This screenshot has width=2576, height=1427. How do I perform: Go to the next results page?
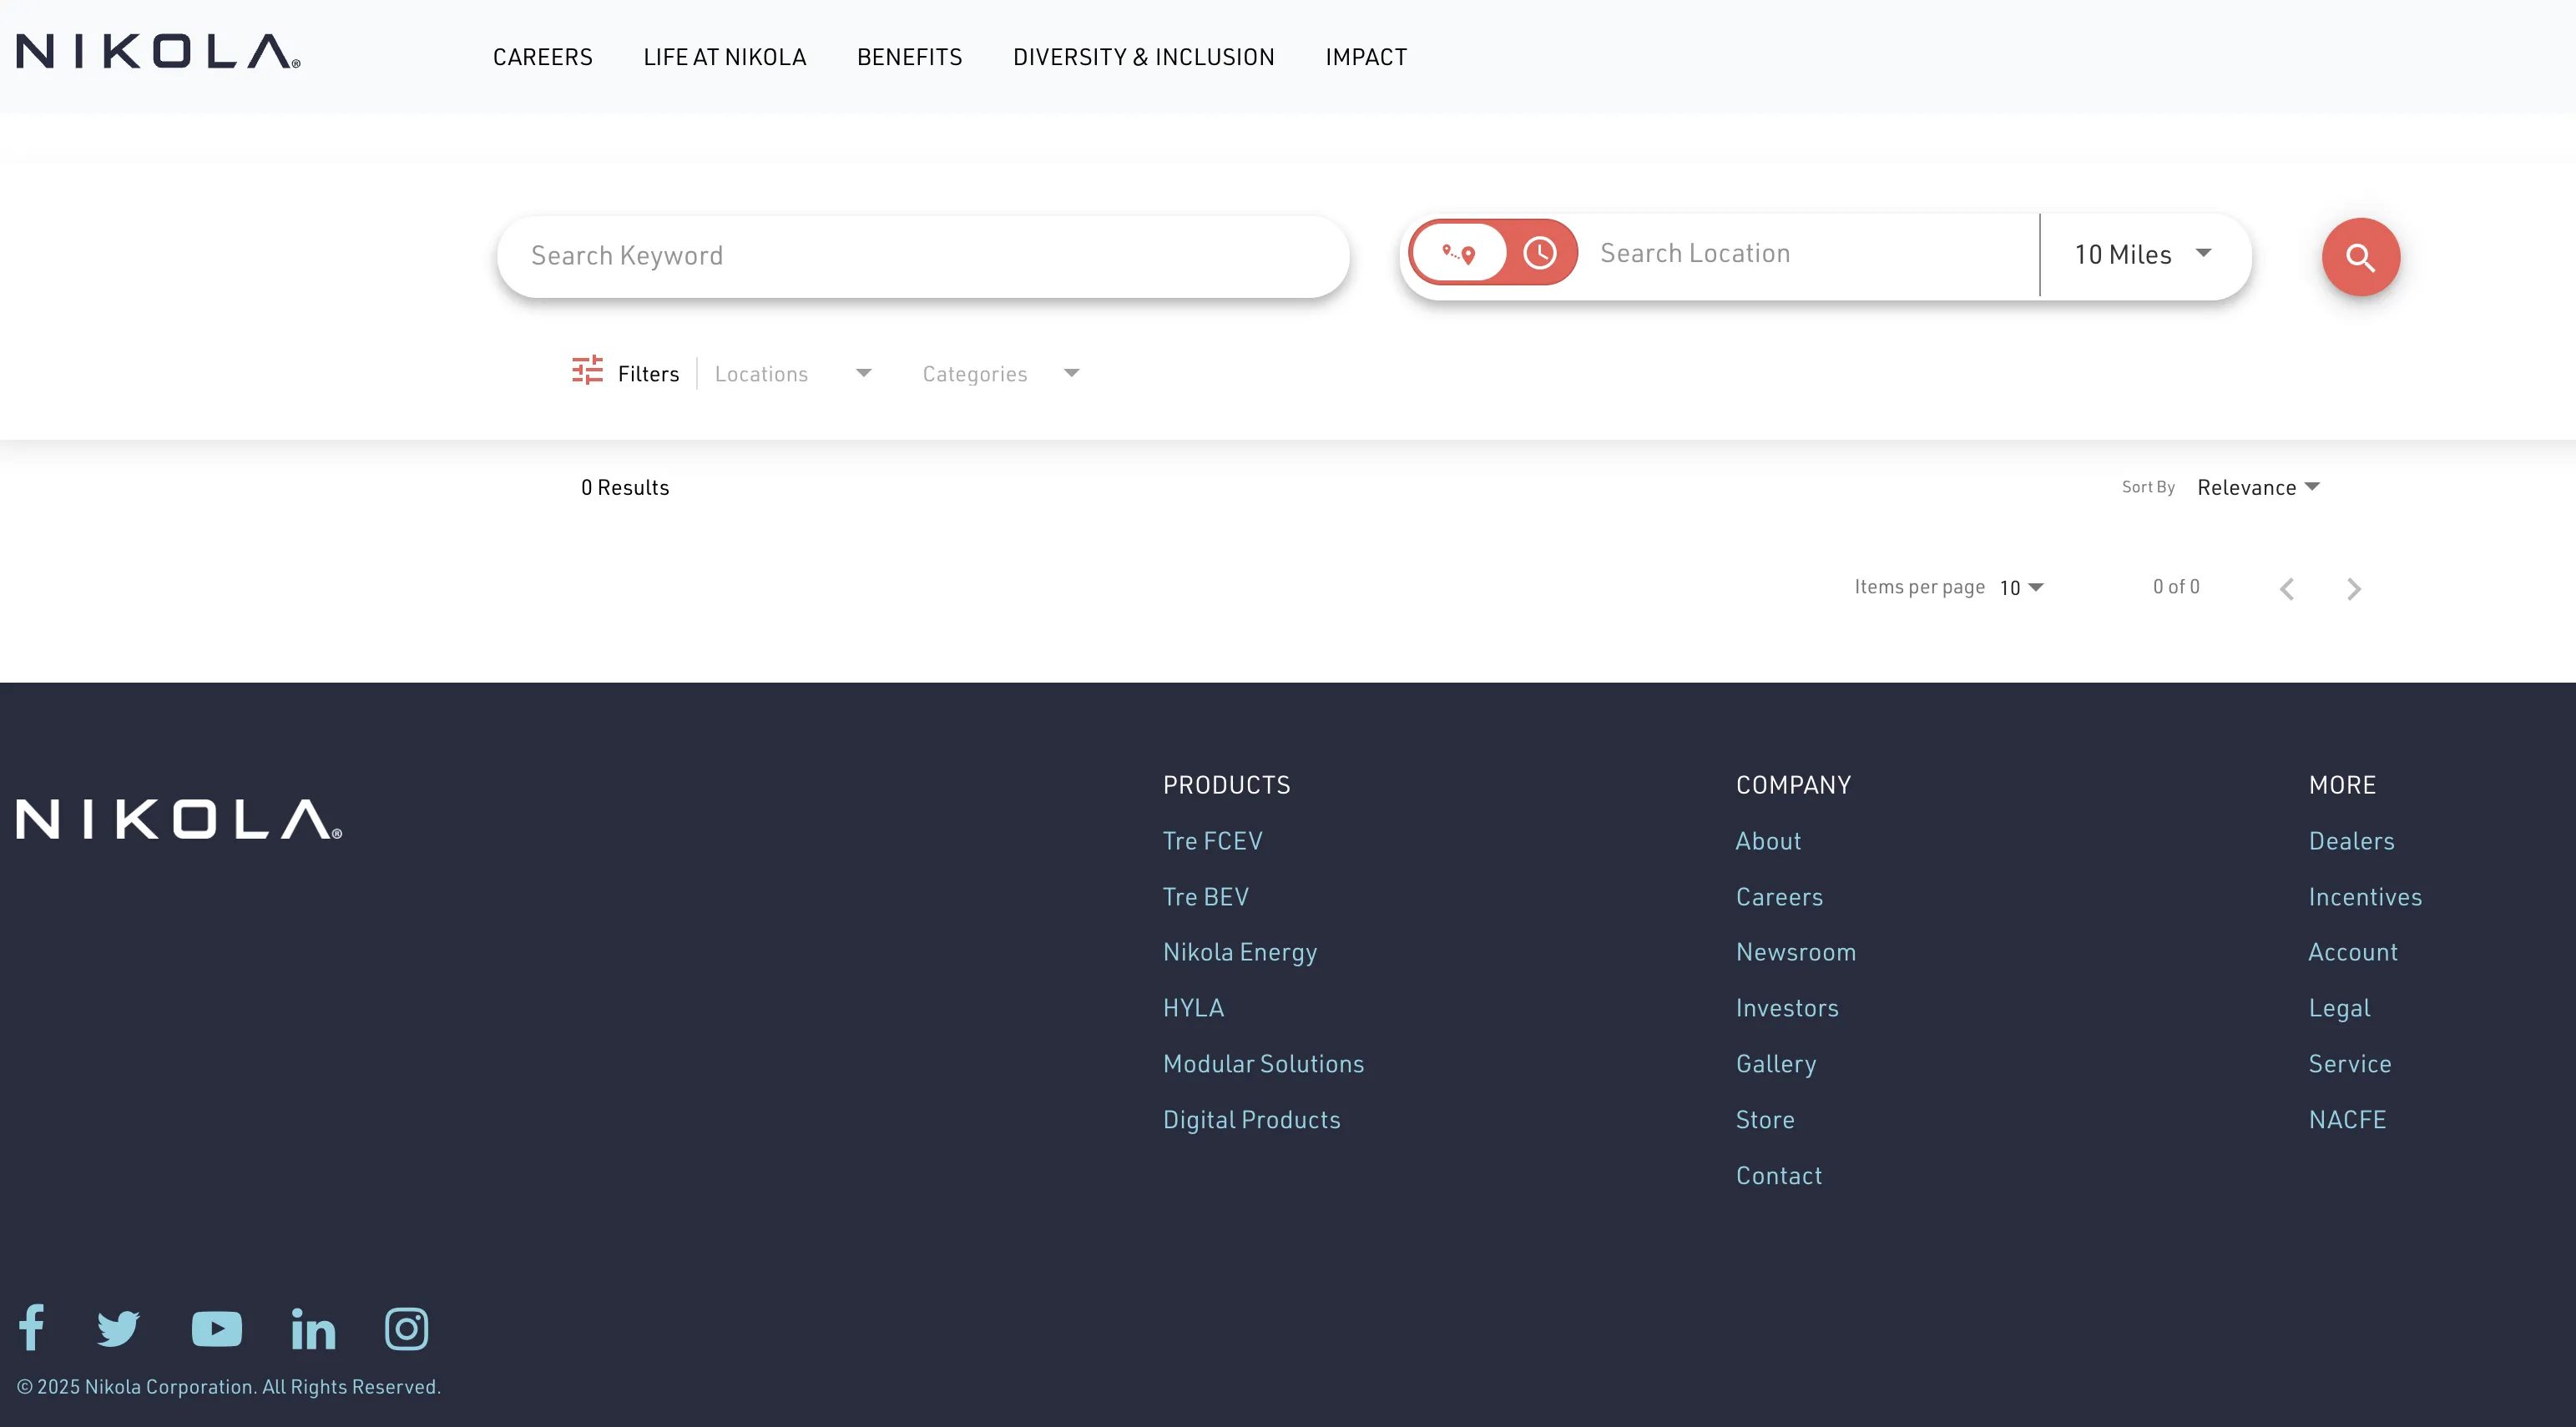coord(2353,588)
